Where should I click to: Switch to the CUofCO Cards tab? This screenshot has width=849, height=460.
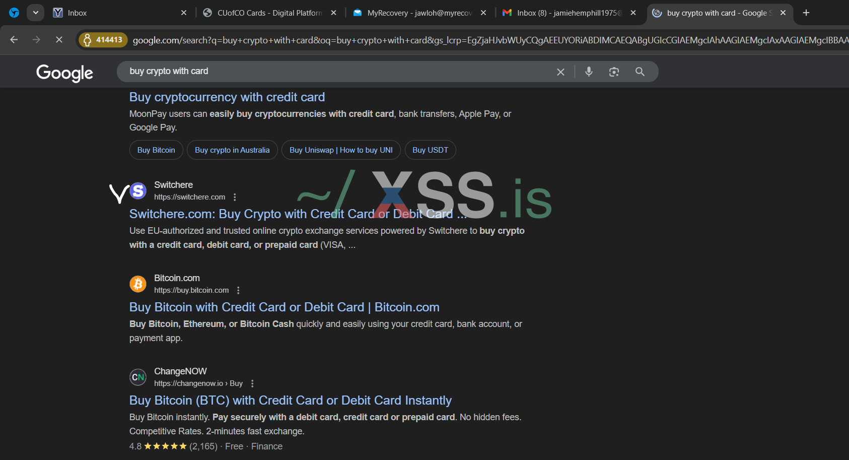pos(269,13)
